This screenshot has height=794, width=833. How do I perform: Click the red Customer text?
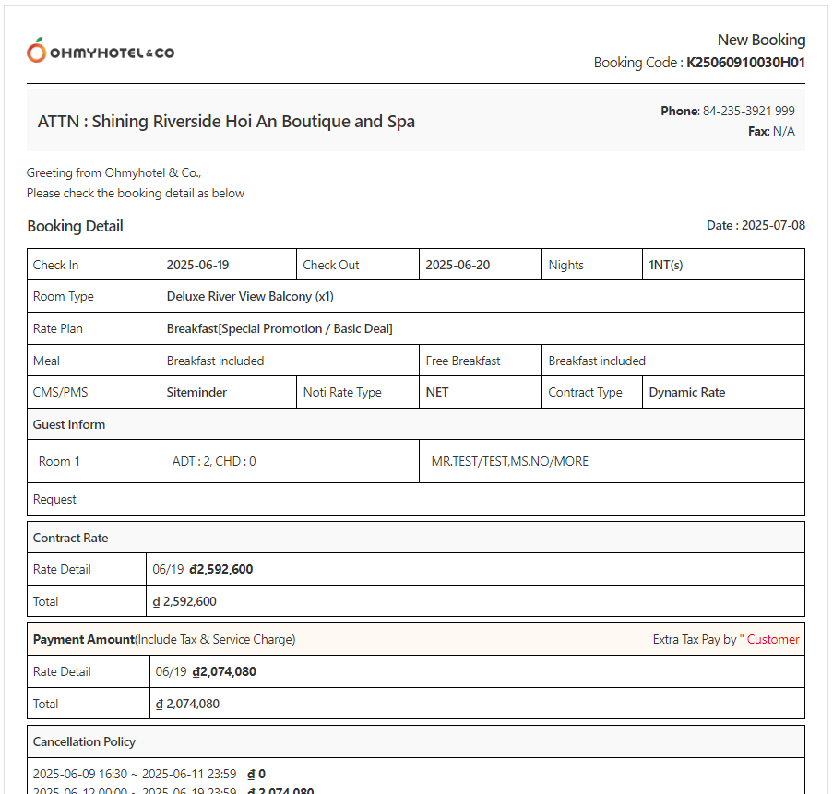(x=773, y=639)
